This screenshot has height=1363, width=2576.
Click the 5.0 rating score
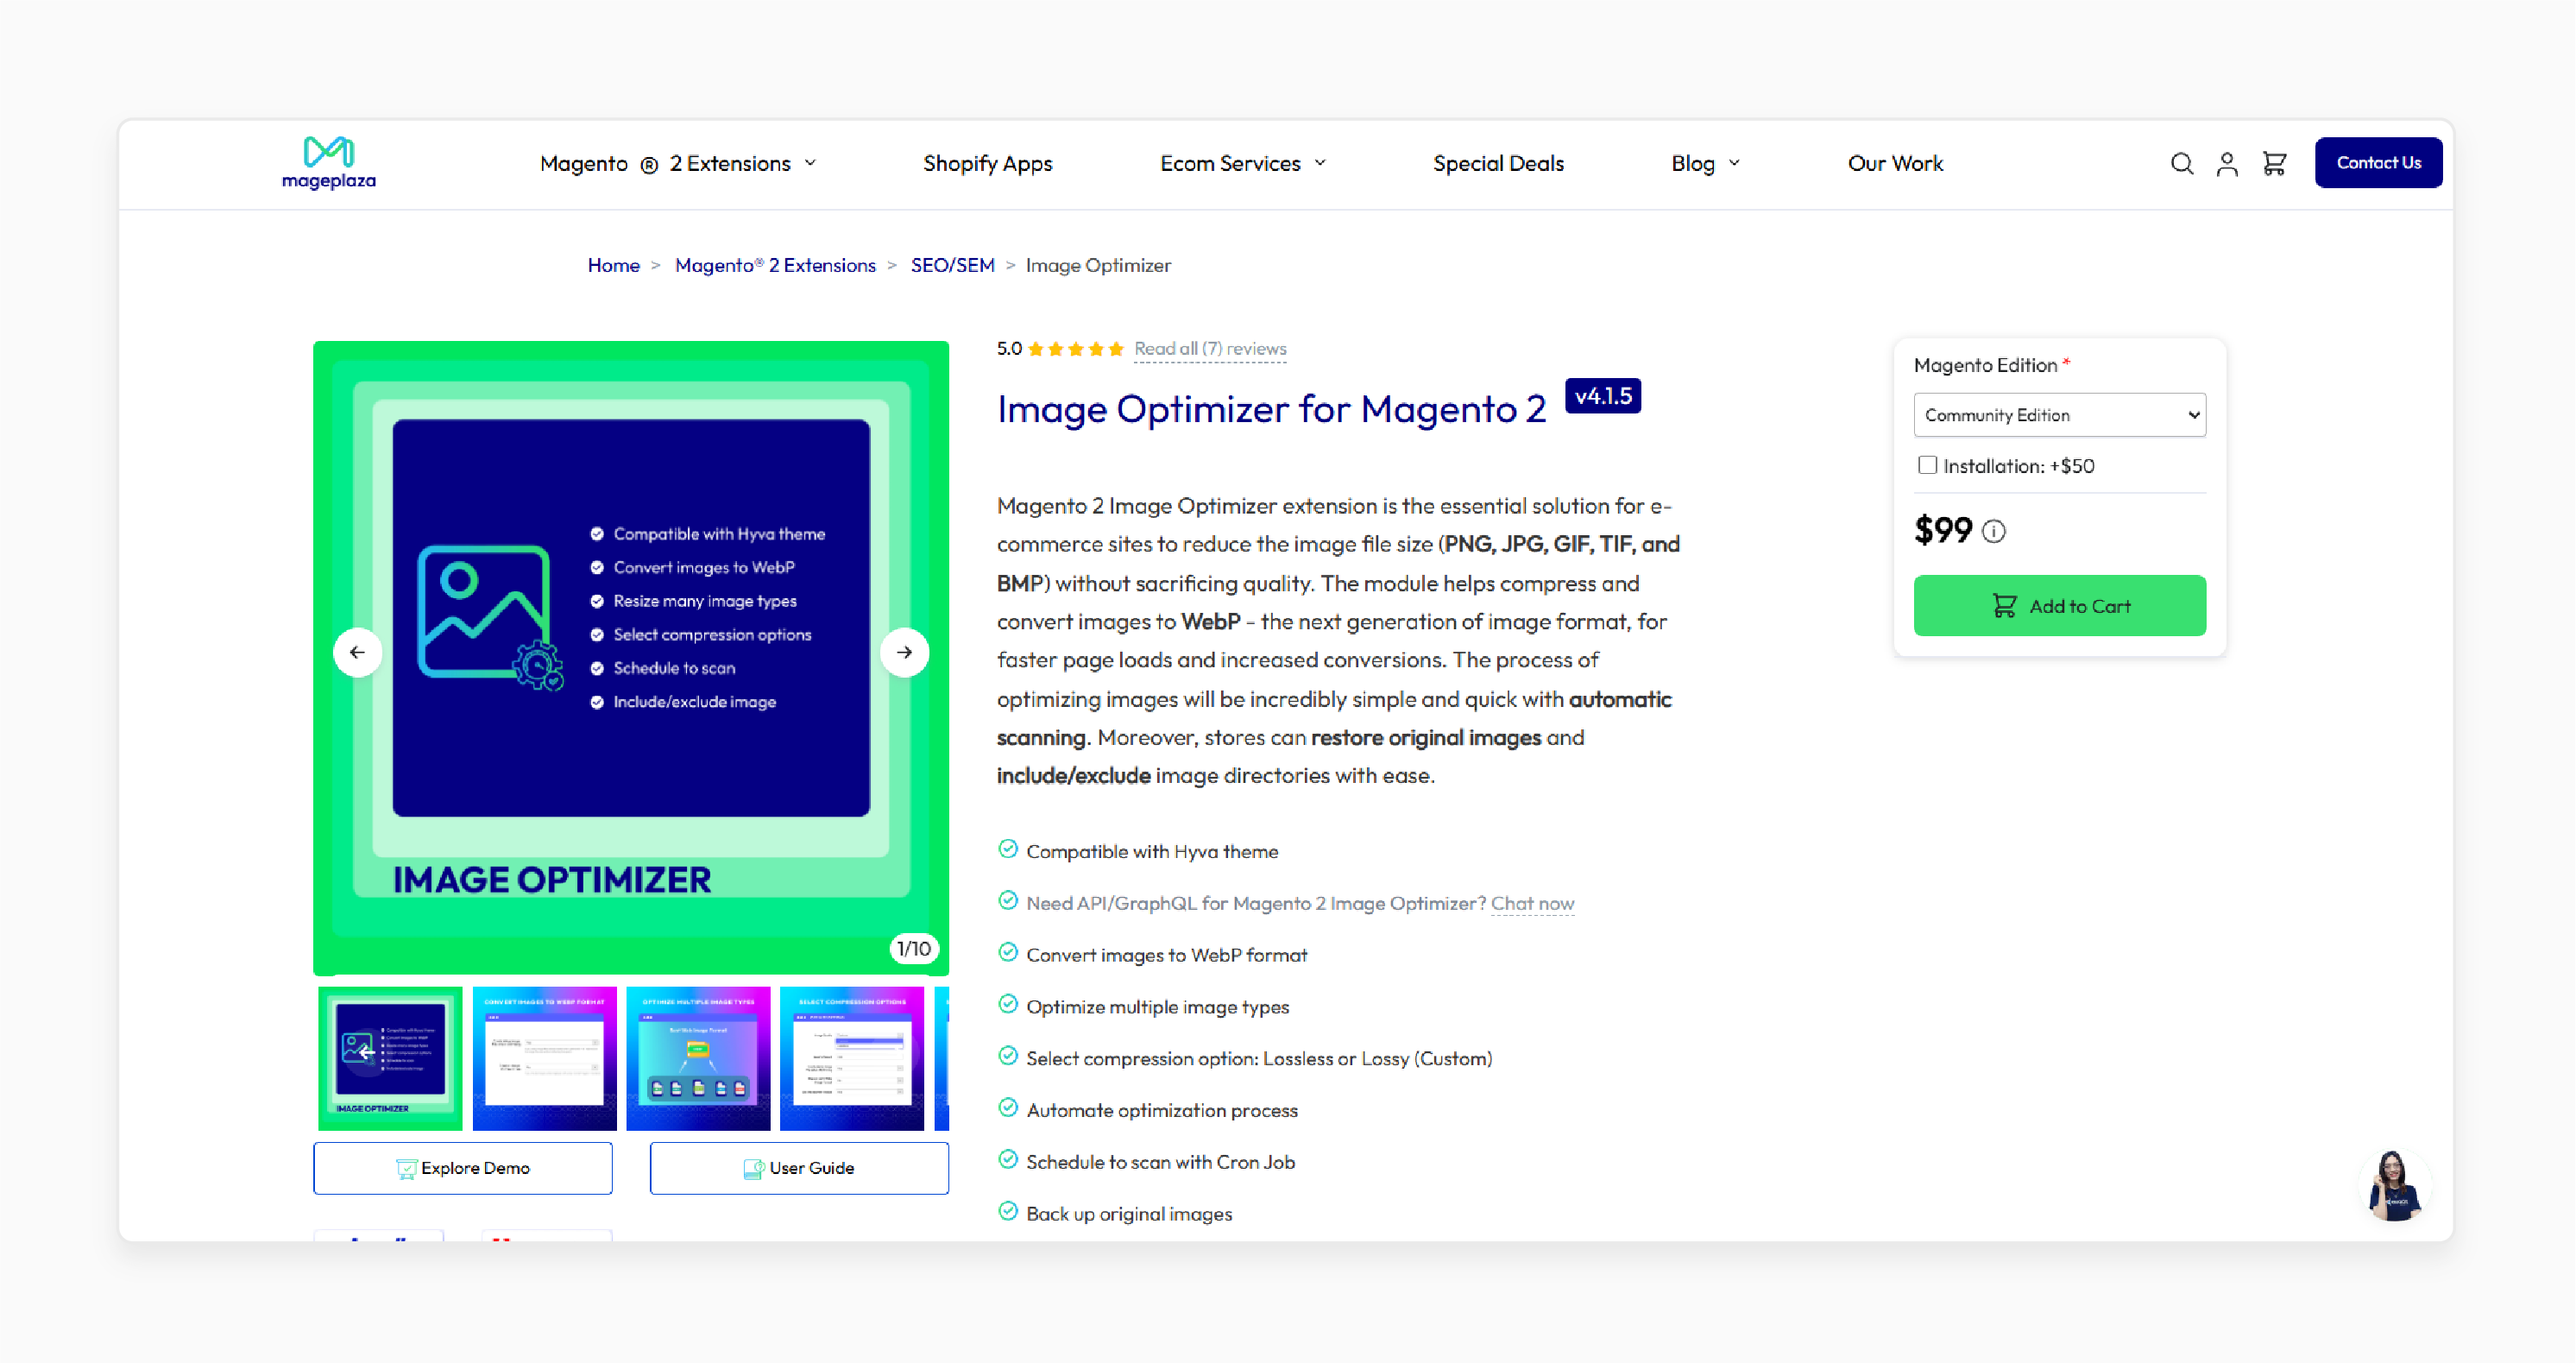(x=1009, y=349)
